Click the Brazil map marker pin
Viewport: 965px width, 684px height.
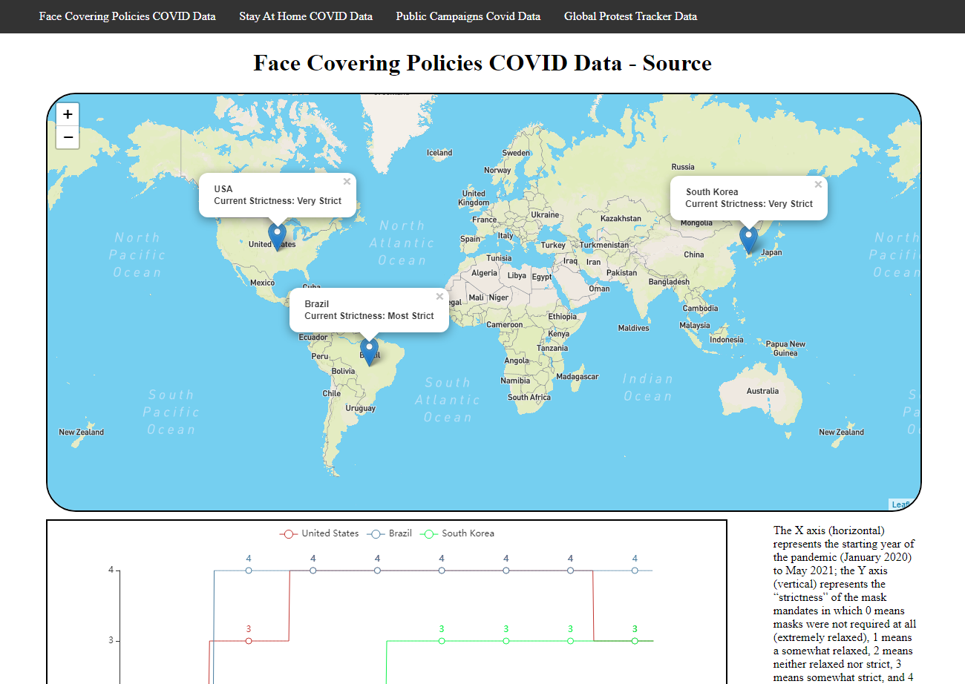pos(369,352)
